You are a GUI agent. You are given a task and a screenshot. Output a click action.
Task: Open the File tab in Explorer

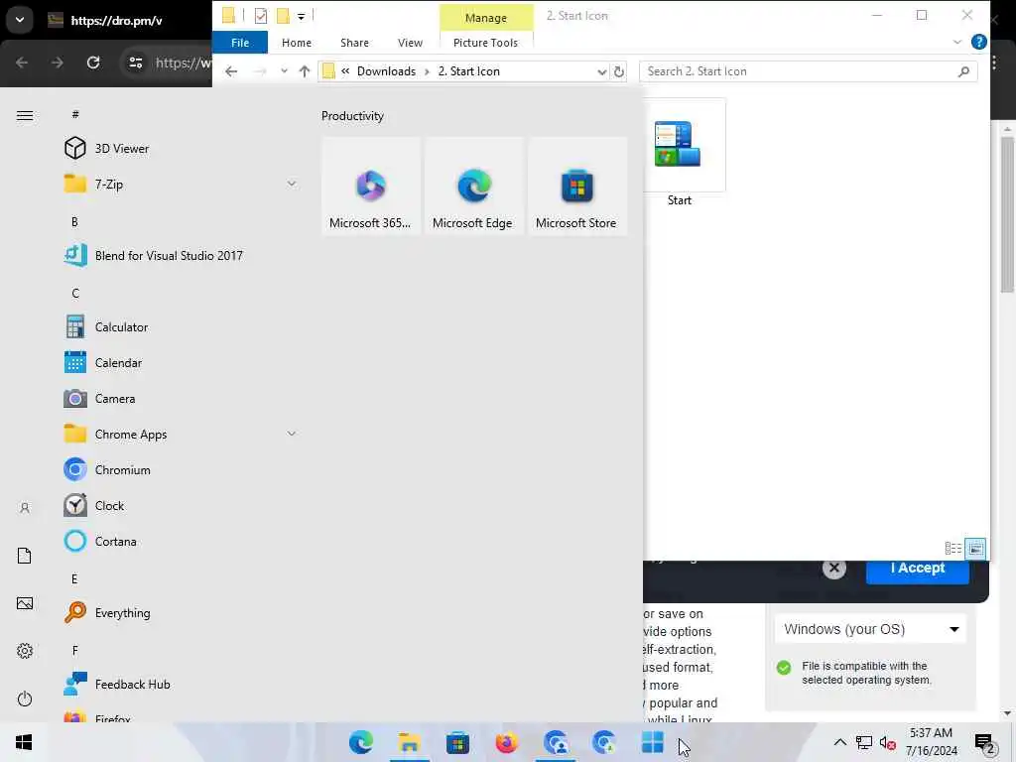point(240,43)
